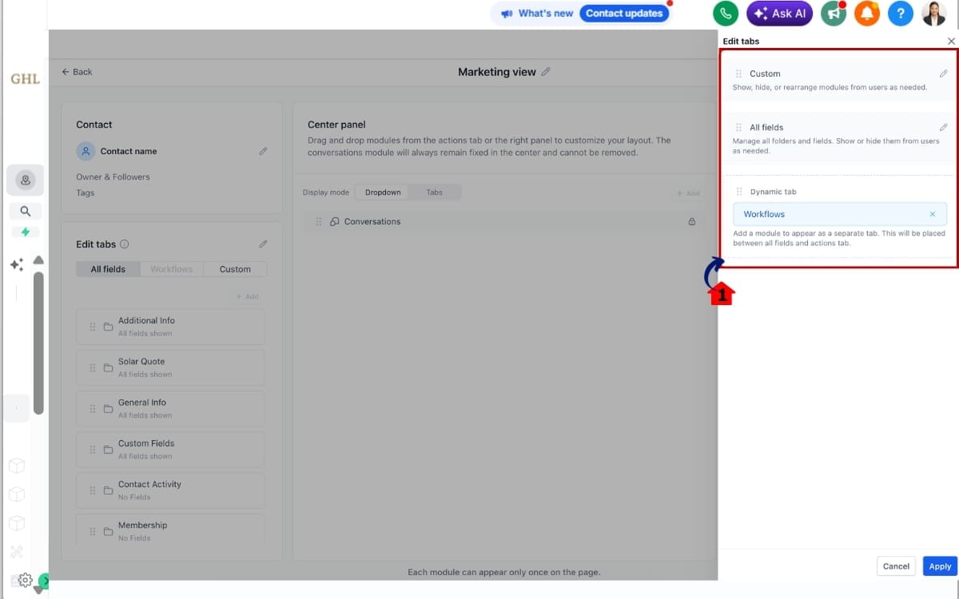This screenshot has height=599, width=959.
Task: Switch to the All fields tab
Action: pos(108,269)
